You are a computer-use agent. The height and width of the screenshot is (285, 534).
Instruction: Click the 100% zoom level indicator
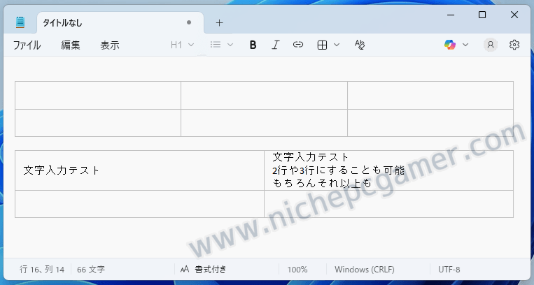click(x=297, y=269)
